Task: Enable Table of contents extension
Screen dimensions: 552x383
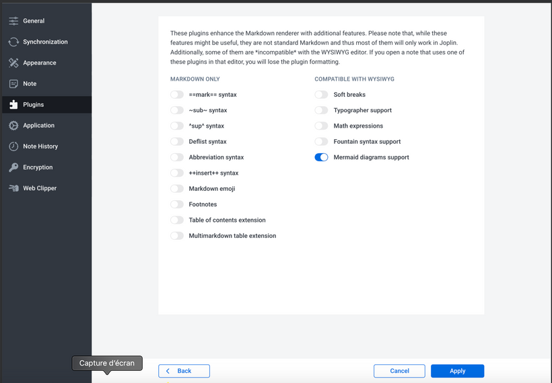Action: click(x=177, y=220)
